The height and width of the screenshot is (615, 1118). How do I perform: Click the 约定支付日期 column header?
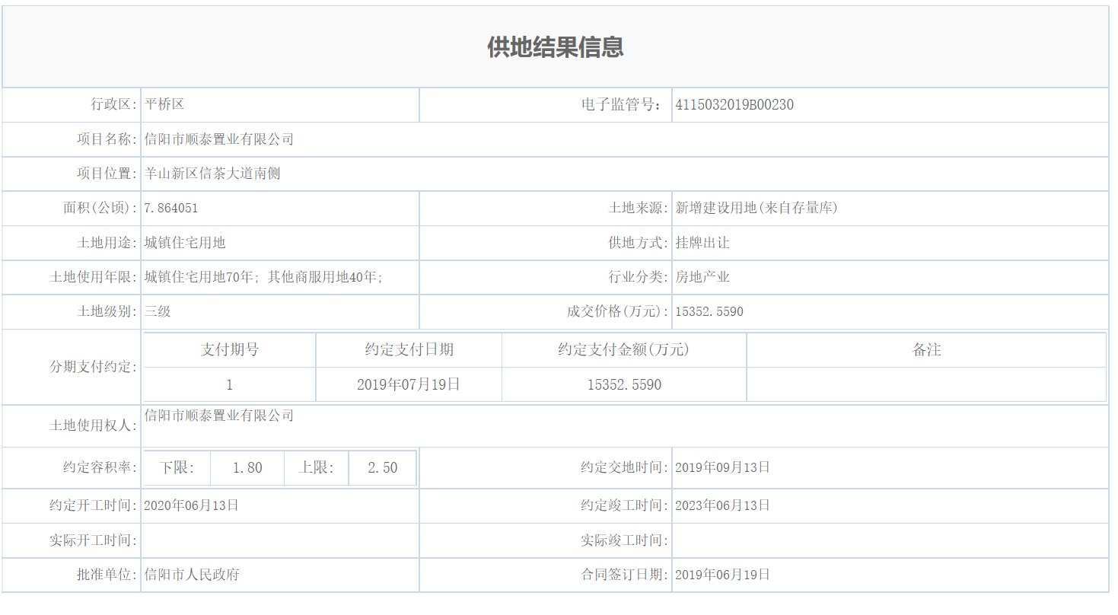[409, 349]
